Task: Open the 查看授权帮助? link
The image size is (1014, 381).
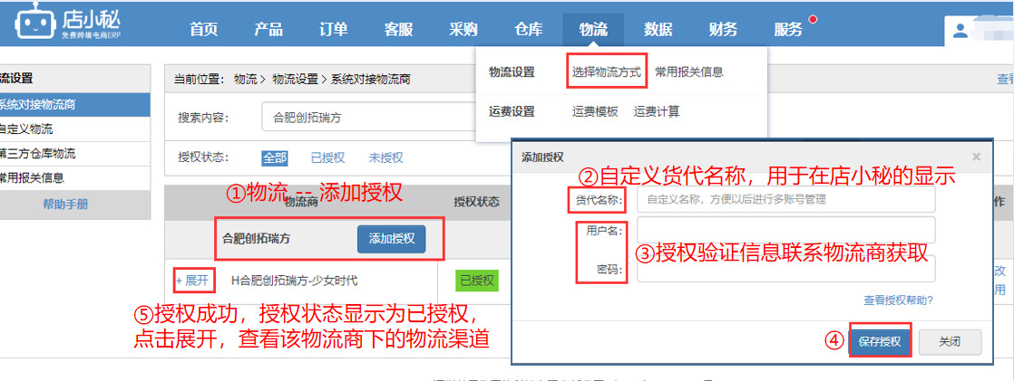Action: coord(898,300)
